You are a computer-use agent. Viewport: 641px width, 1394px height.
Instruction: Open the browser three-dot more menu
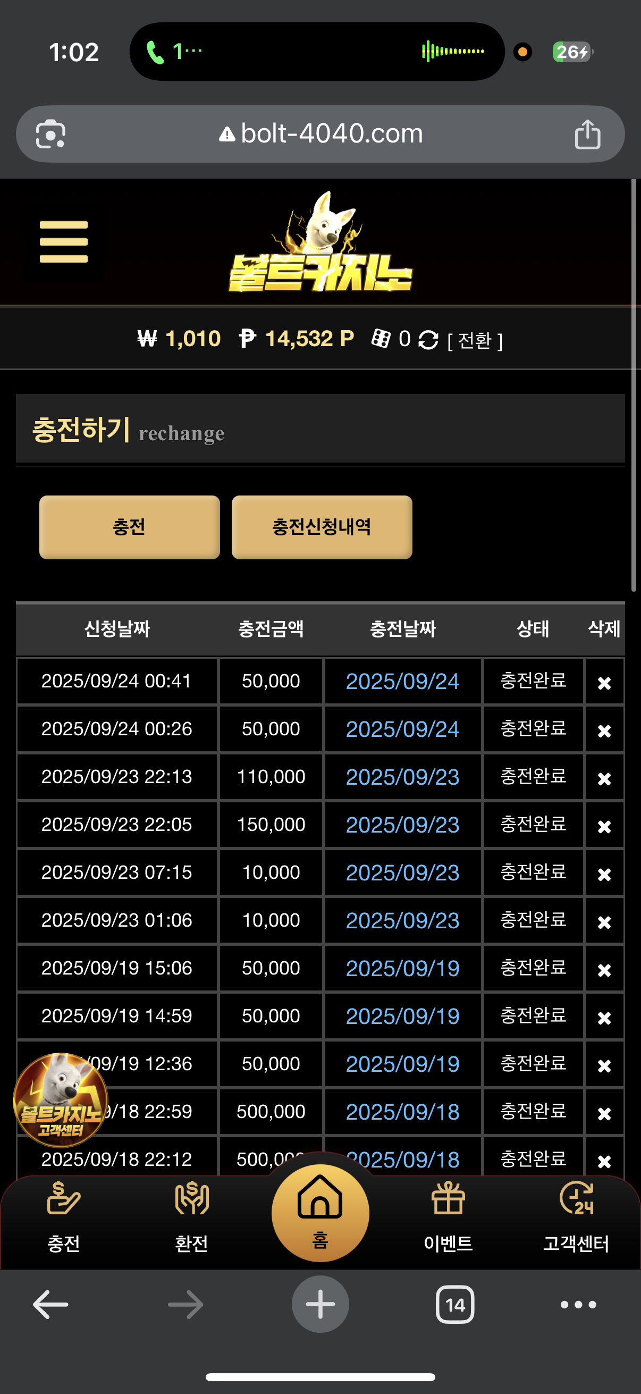click(x=578, y=1305)
